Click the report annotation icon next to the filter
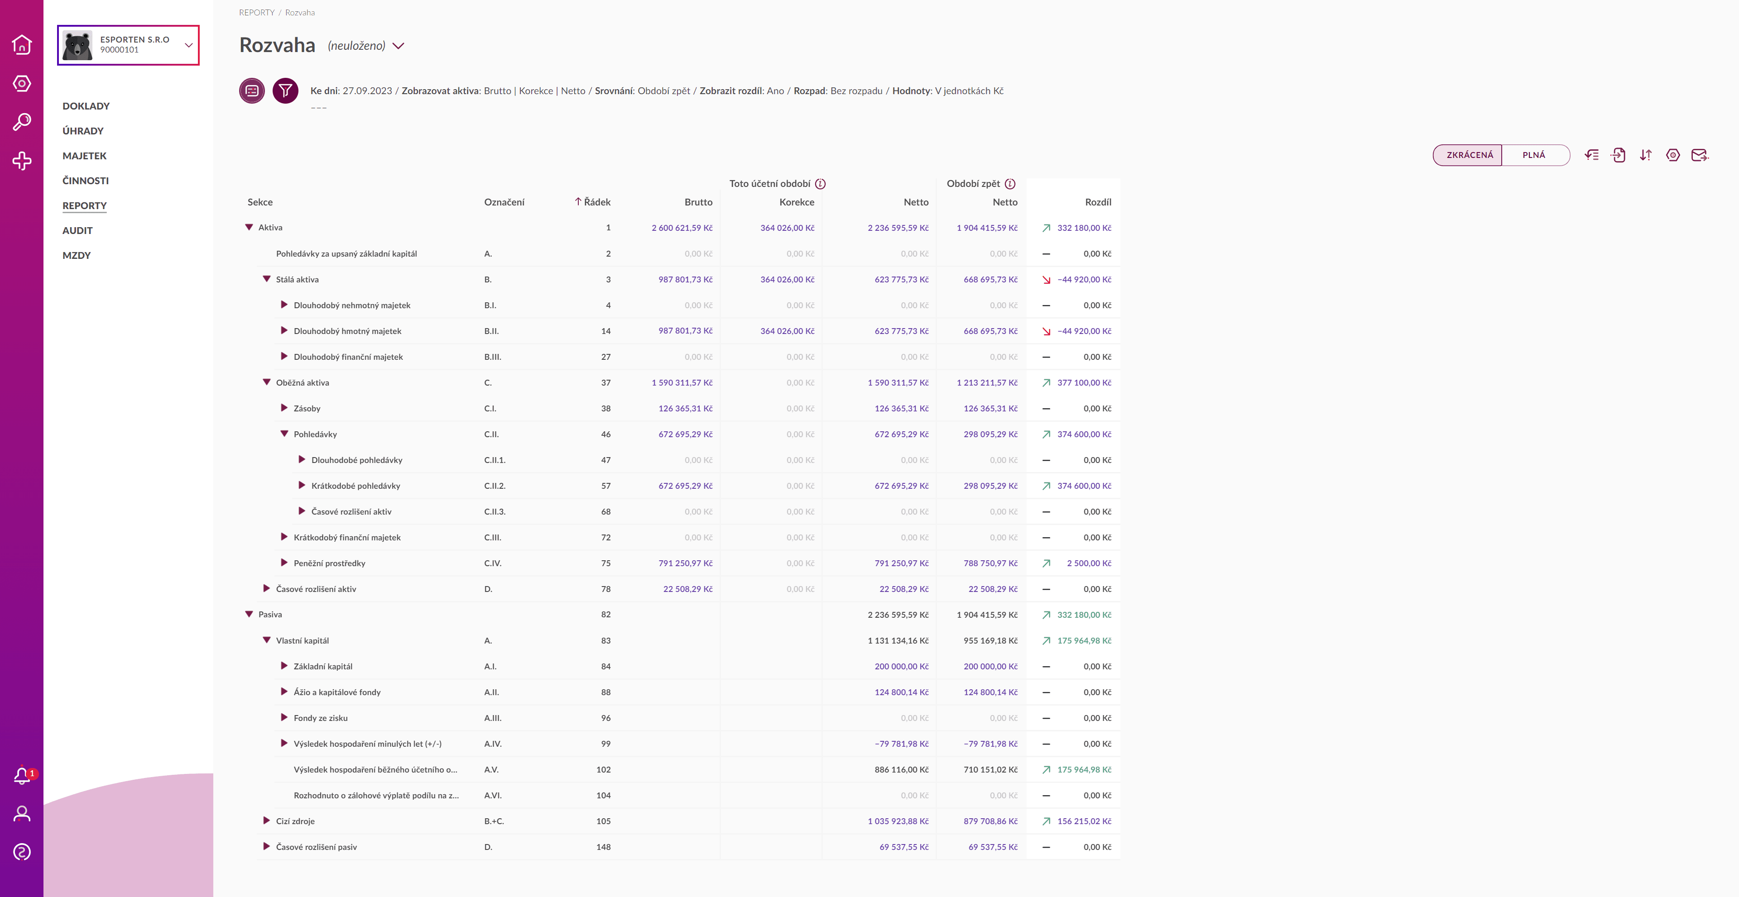This screenshot has width=1739, height=897. click(x=252, y=90)
